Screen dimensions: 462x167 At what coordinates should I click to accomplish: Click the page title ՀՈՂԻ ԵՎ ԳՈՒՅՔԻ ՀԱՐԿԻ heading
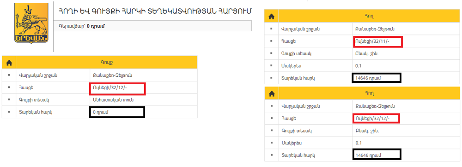(x=155, y=11)
